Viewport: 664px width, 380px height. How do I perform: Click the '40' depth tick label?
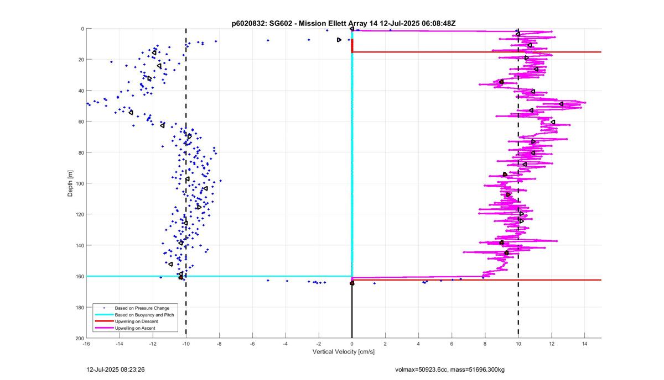coord(80,91)
